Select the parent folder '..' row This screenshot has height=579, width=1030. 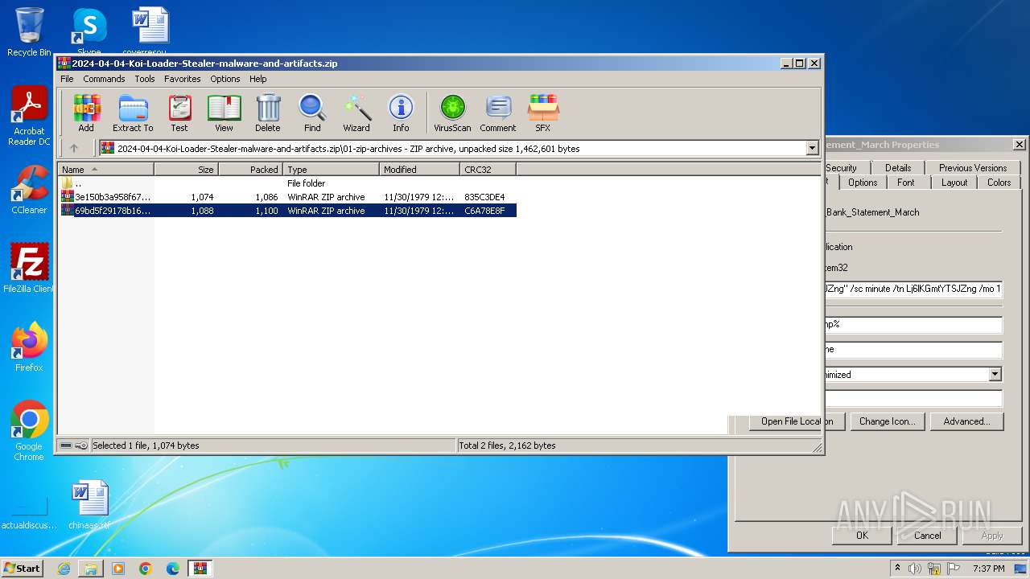[x=287, y=183]
